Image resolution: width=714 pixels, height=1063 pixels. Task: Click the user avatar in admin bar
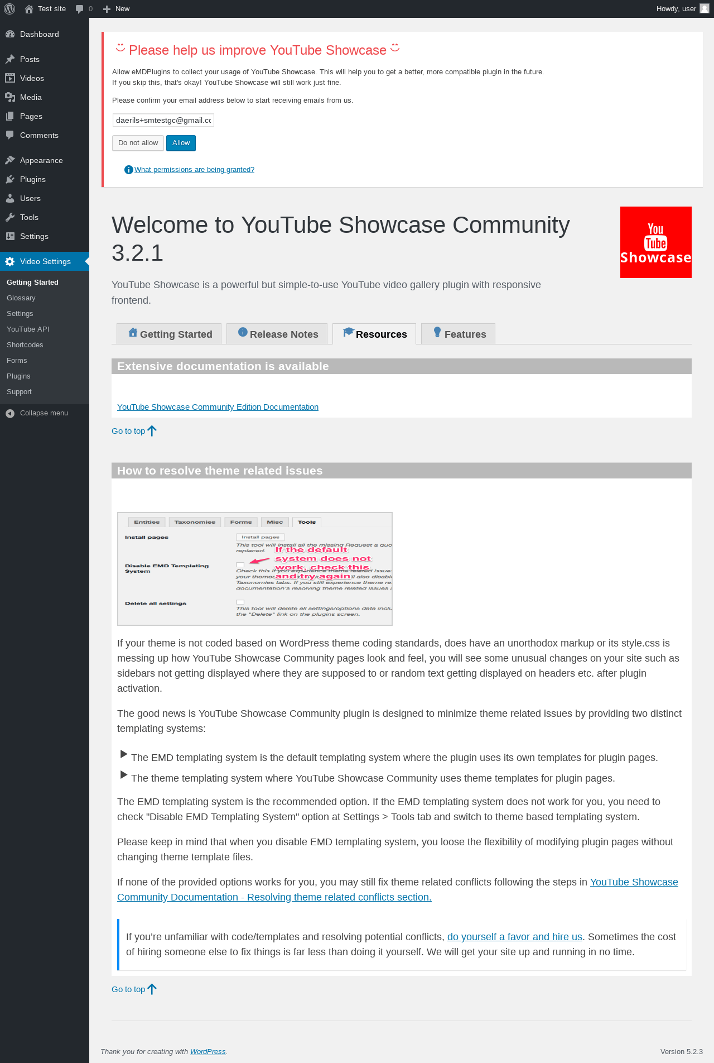tap(705, 8)
